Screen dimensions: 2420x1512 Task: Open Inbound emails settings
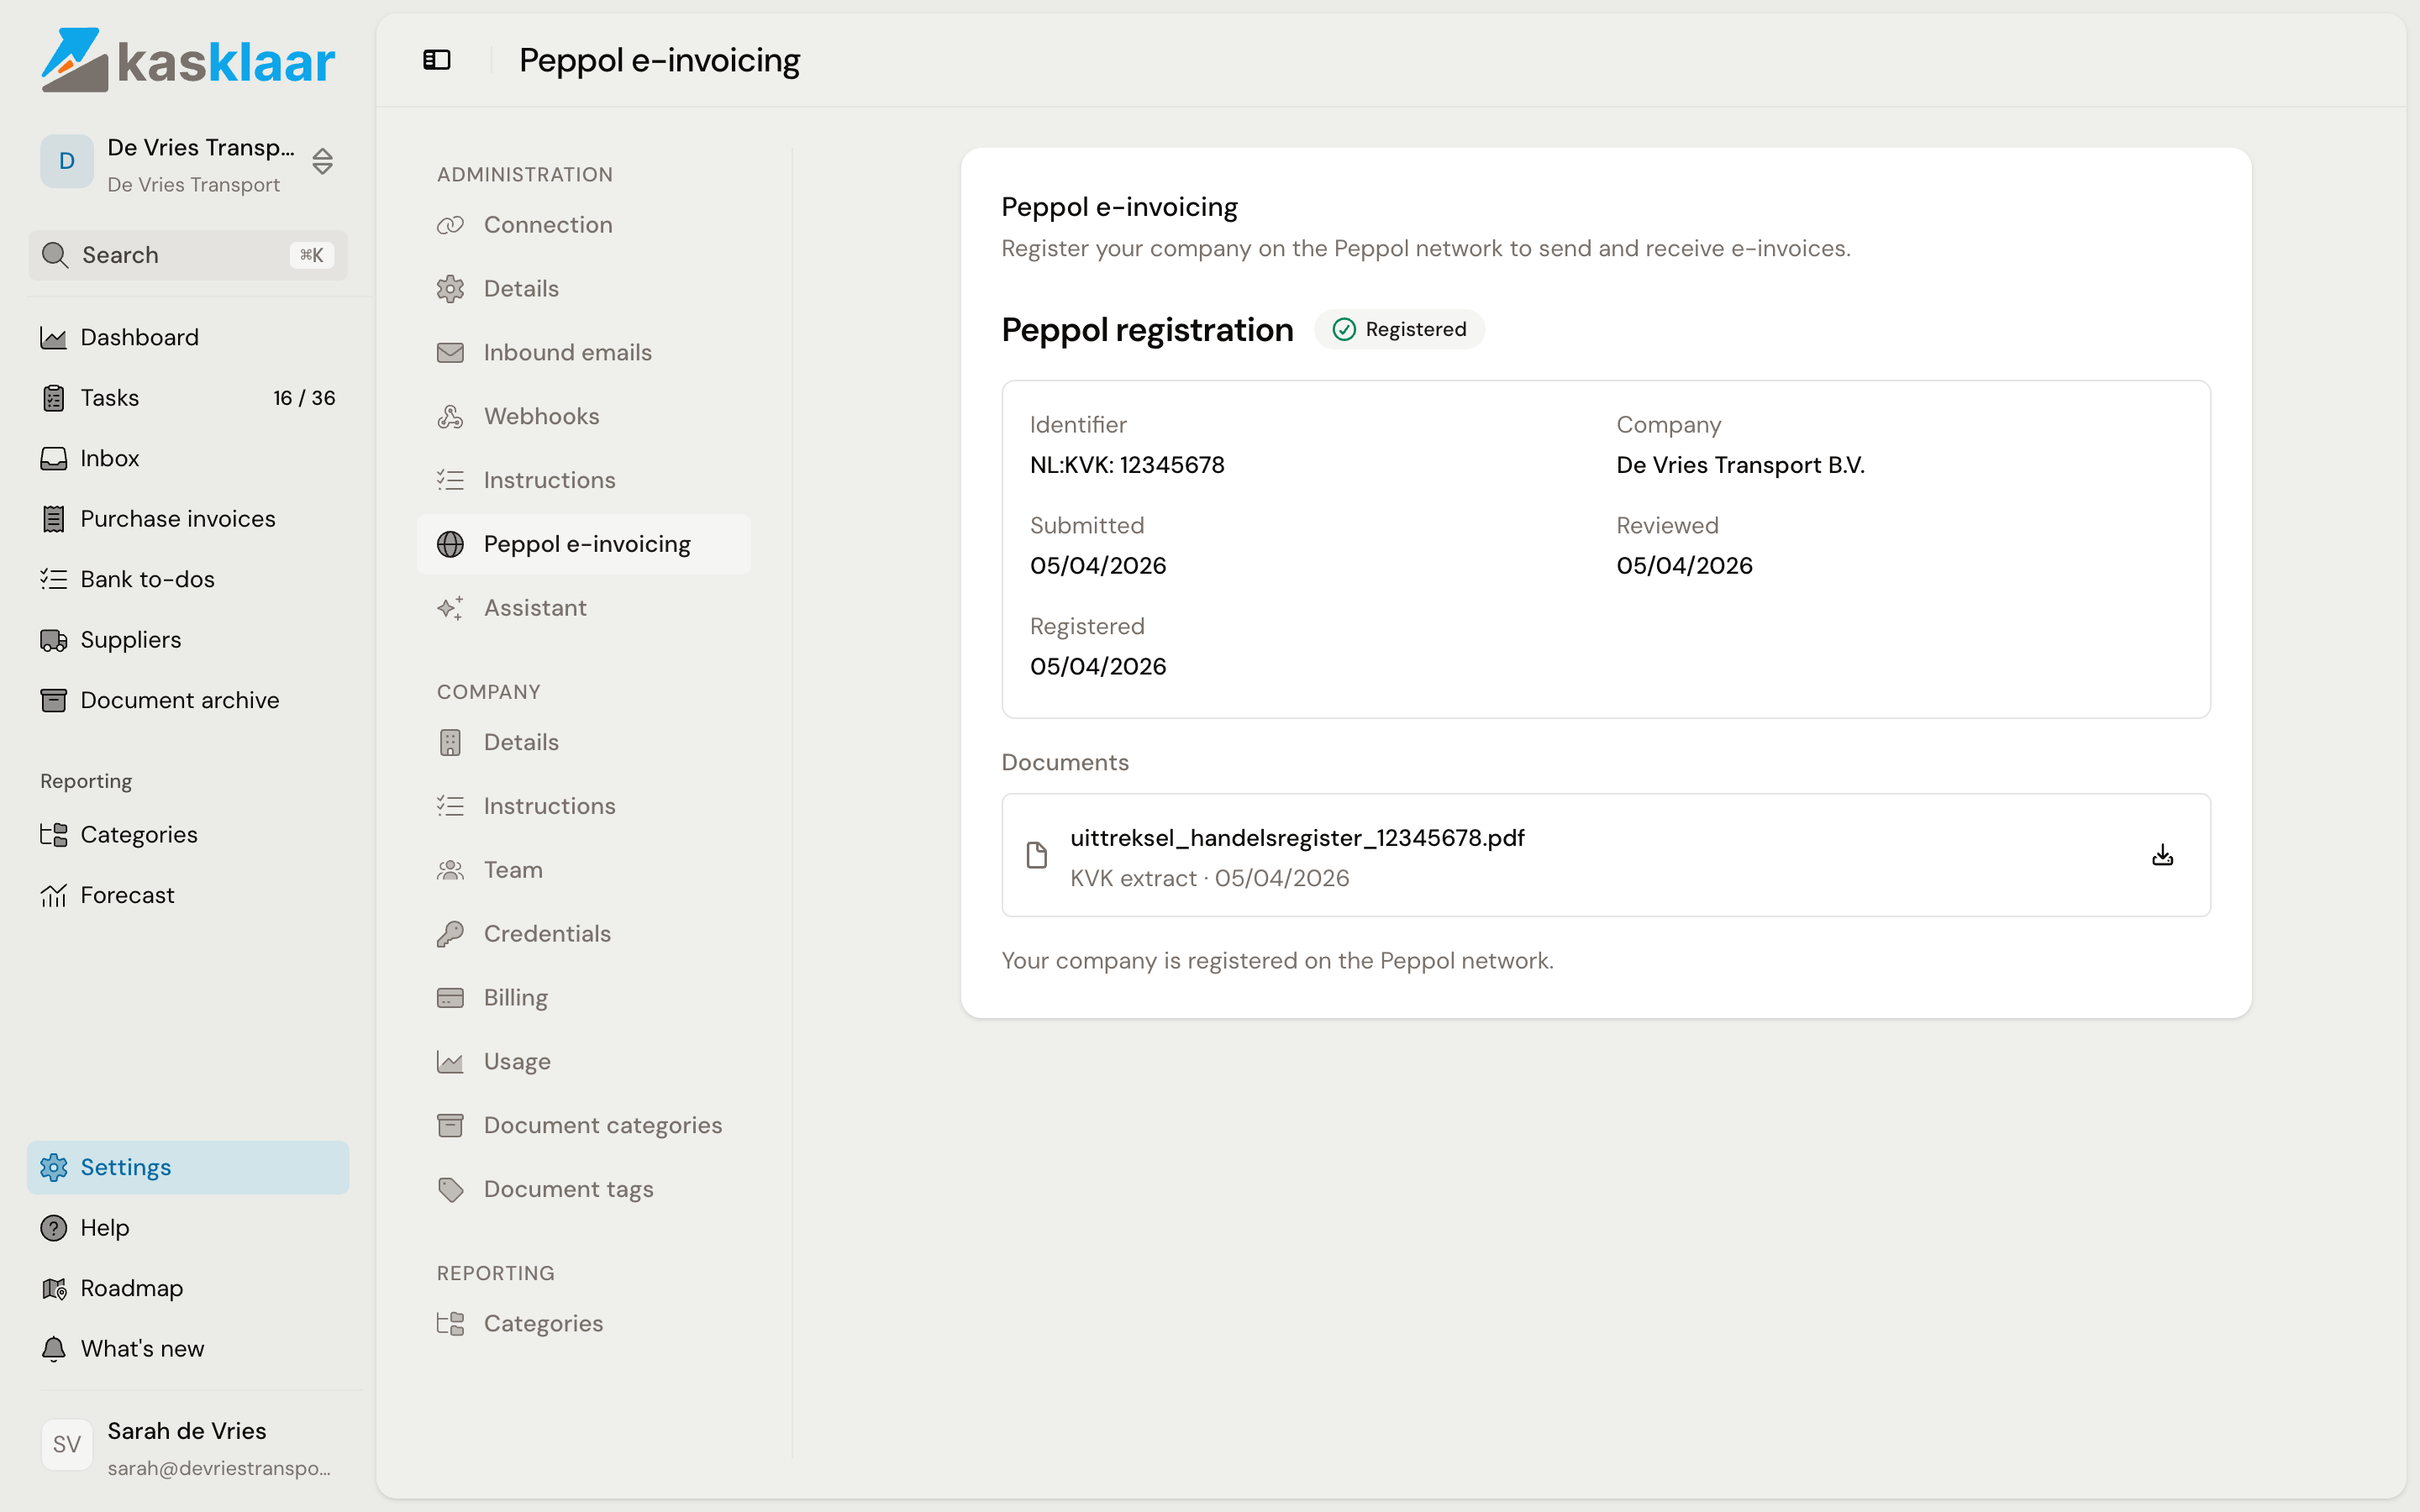tap(584, 353)
